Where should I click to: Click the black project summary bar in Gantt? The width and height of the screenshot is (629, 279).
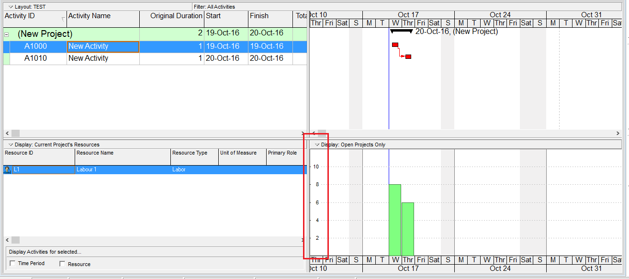pos(401,31)
